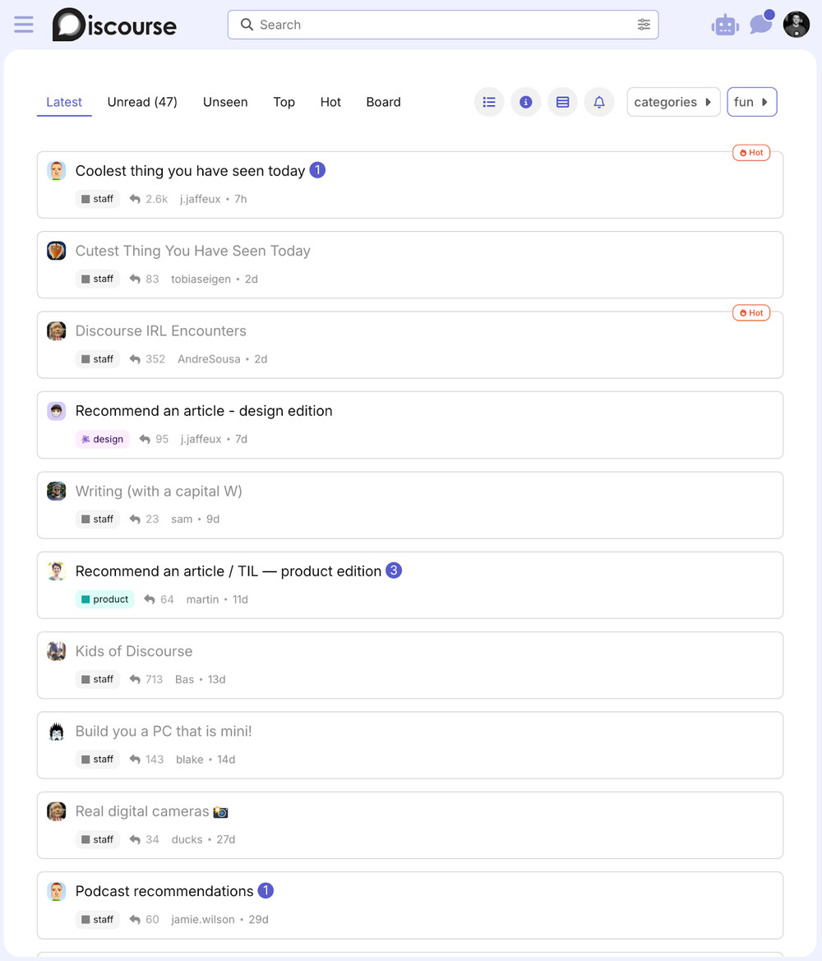The width and height of the screenshot is (822, 961).
Task: Open the search filter options icon
Action: click(x=644, y=25)
